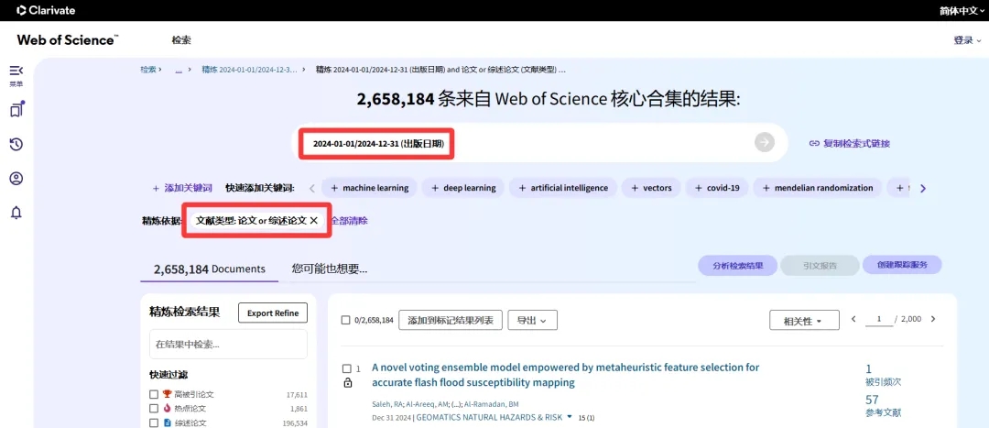Open the 登录 sign-in dropdown
989x428 pixels.
(x=967, y=39)
